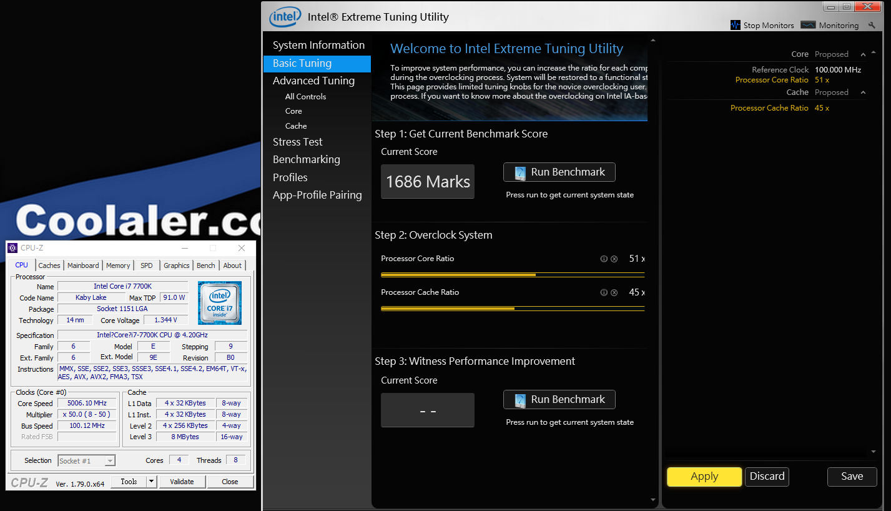Click the Intel logo in title bar

click(x=285, y=17)
